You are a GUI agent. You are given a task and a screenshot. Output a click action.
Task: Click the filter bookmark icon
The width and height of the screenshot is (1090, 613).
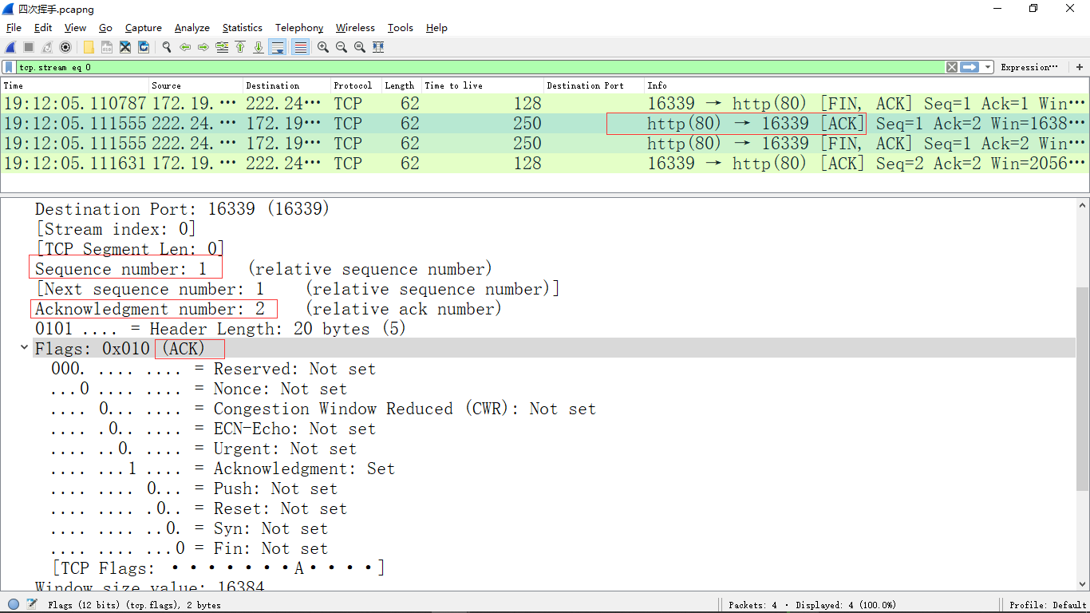coord(10,67)
